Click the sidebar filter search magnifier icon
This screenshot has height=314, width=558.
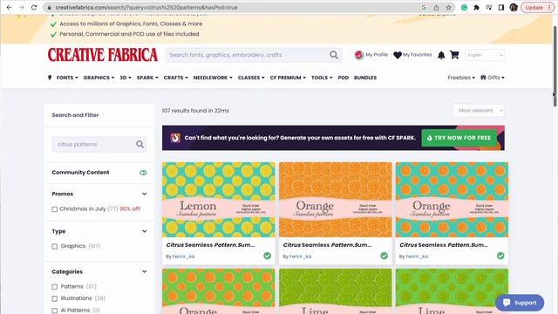pos(139,144)
